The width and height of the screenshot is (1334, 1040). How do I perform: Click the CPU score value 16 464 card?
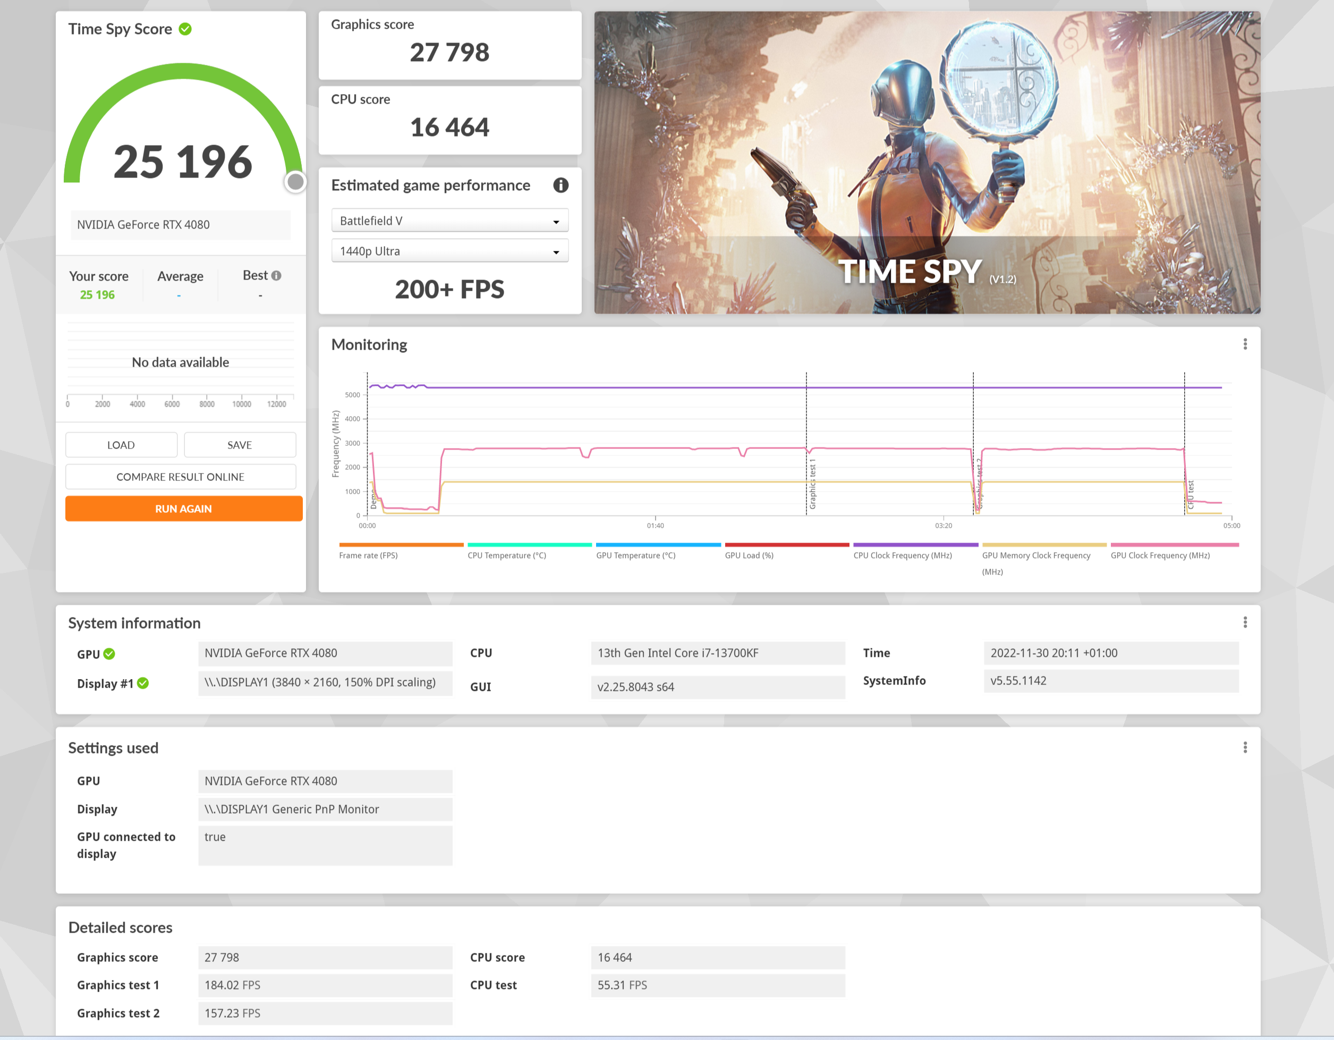tap(449, 121)
